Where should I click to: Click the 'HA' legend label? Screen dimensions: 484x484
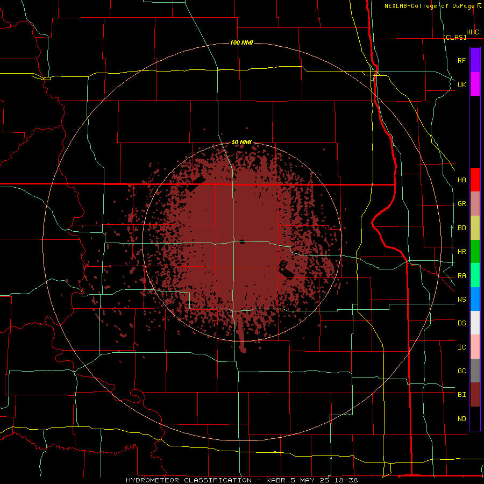click(x=462, y=180)
